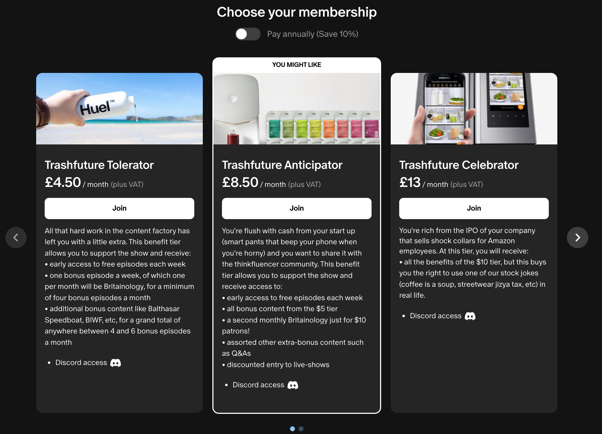The width and height of the screenshot is (602, 434).
Task: Open the Samsung smart fridge image
Action: [x=474, y=109]
